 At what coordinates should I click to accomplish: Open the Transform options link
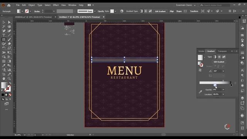coord(194,11)
